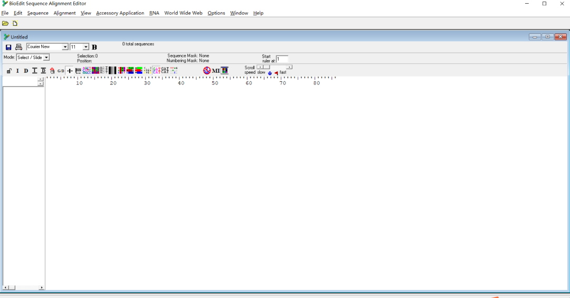This screenshot has height=298, width=570.
Task: Toggle the bold B font button
Action: (x=94, y=47)
